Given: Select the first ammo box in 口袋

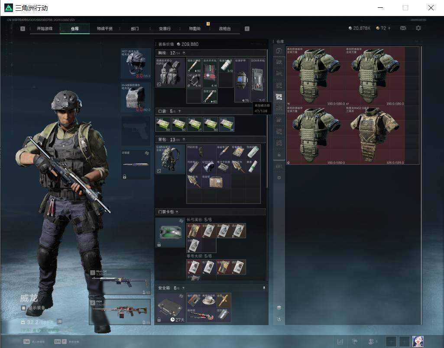Looking at the screenshot, I should pos(163,124).
